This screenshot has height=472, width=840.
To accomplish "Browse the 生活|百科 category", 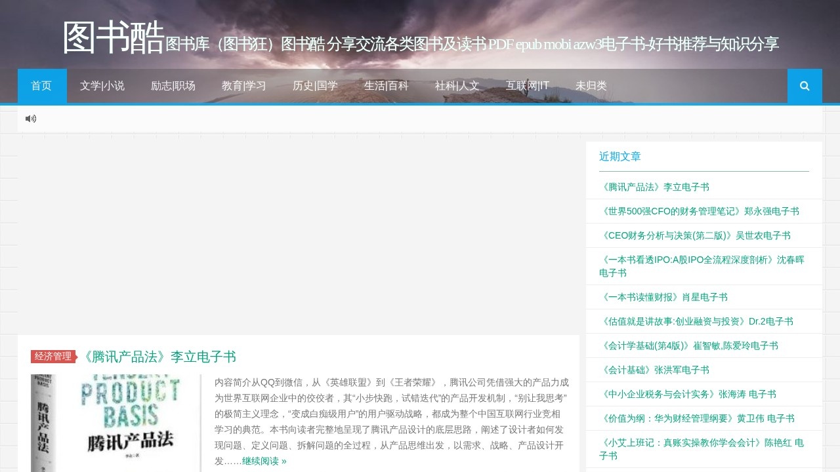I will point(385,86).
